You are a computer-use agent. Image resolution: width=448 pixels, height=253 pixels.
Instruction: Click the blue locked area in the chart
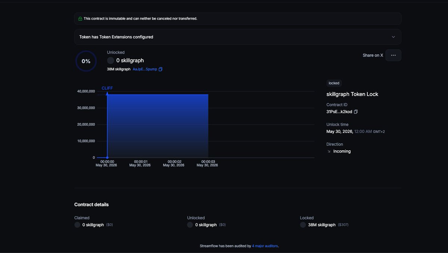[158, 126]
